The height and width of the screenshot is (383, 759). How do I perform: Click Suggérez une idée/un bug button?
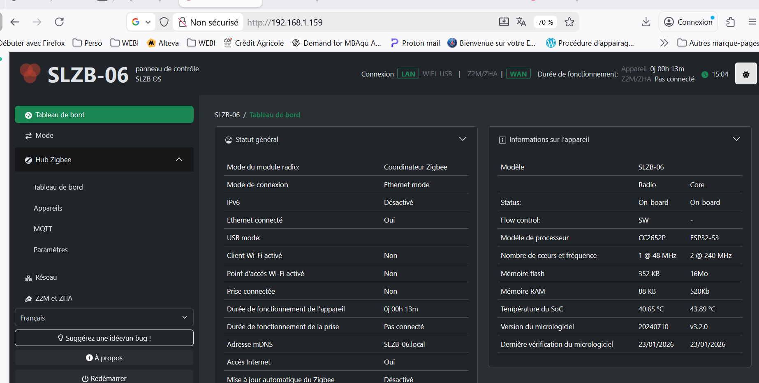tap(104, 338)
